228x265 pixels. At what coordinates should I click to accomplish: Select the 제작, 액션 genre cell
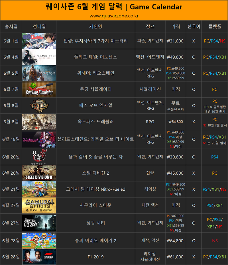pyautogui.click(x=150, y=240)
